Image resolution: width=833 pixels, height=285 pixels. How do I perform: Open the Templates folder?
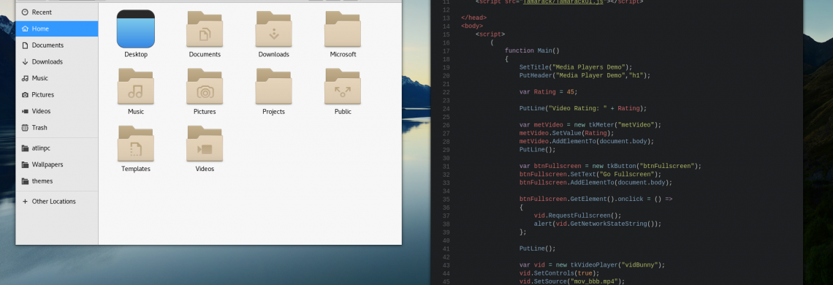(135, 143)
